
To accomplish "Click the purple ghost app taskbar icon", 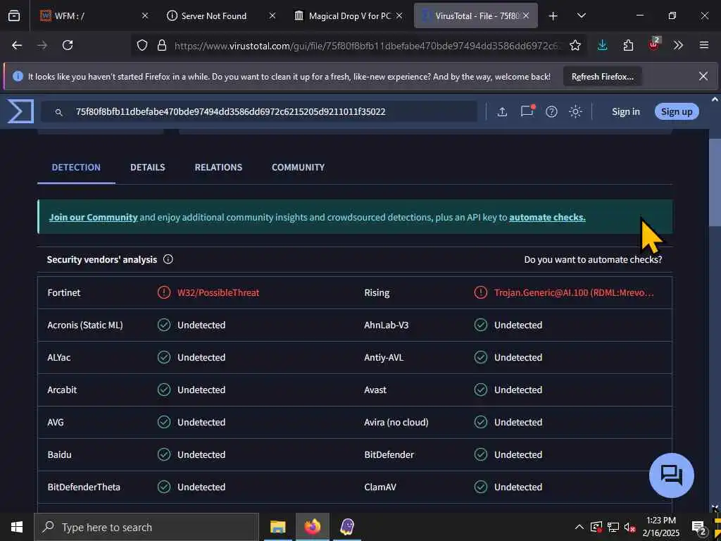I will (346, 527).
